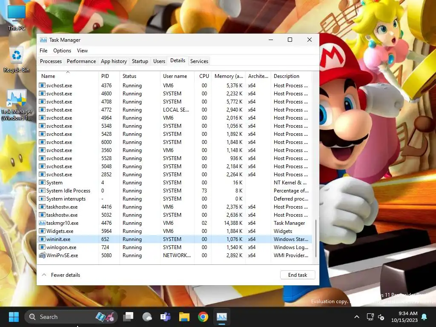Click icon of WmiPrvSE.exe row
The height and width of the screenshot is (327, 436).
[42, 255]
